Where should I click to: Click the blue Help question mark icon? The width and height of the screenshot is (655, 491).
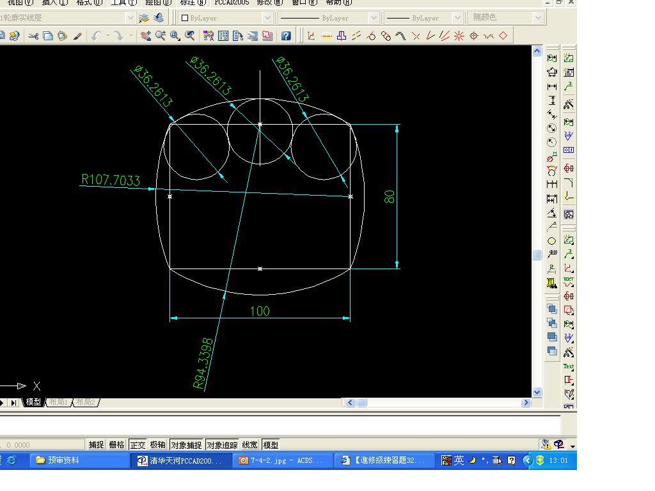click(x=286, y=36)
